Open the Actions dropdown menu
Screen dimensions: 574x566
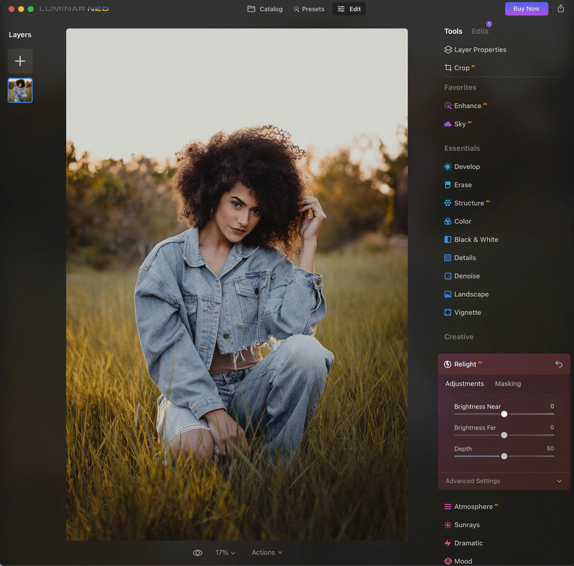267,553
